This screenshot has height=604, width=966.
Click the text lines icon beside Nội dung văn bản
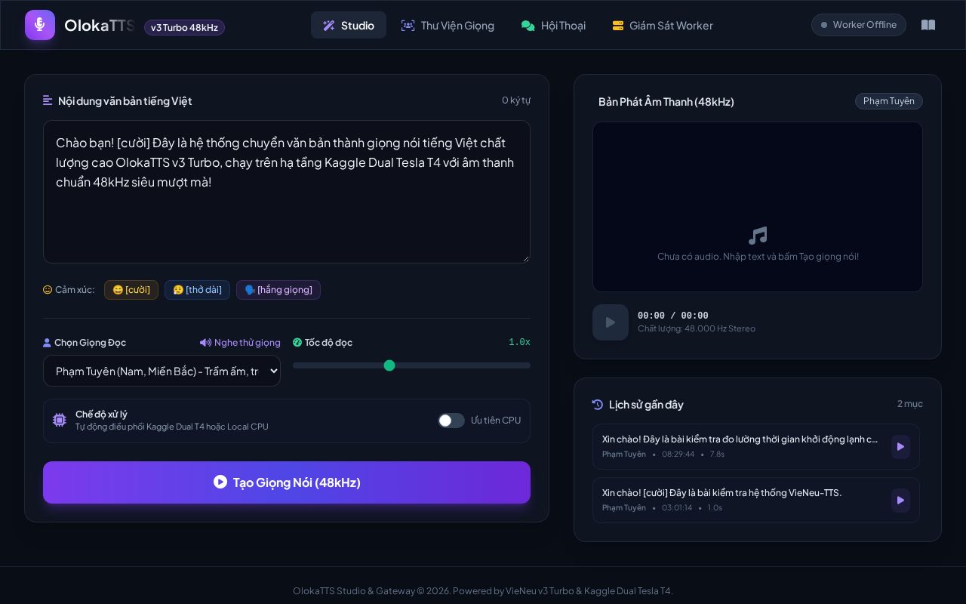(x=48, y=100)
